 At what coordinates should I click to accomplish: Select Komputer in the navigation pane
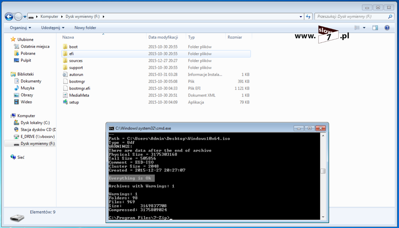(26, 116)
